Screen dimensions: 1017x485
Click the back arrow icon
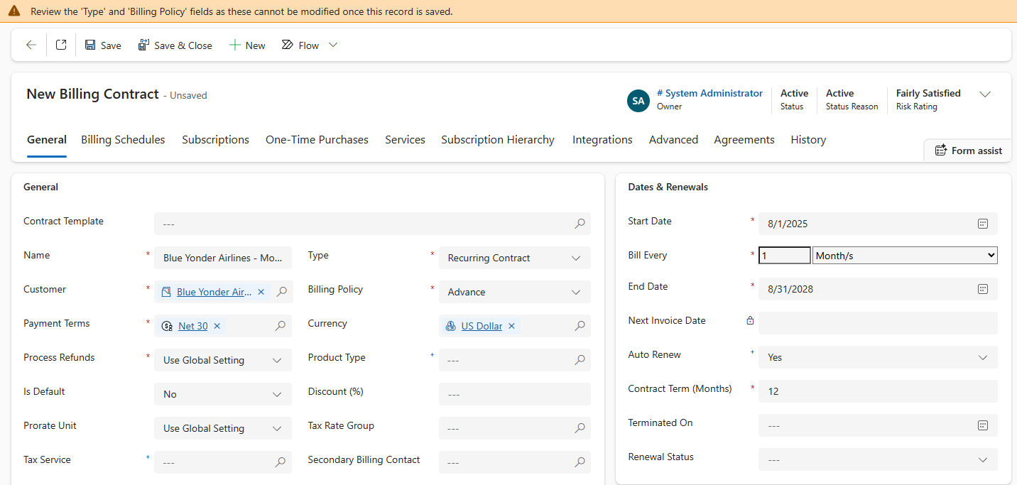click(31, 45)
